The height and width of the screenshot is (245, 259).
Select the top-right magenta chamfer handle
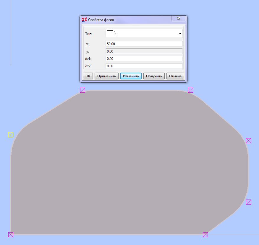point(190,90)
